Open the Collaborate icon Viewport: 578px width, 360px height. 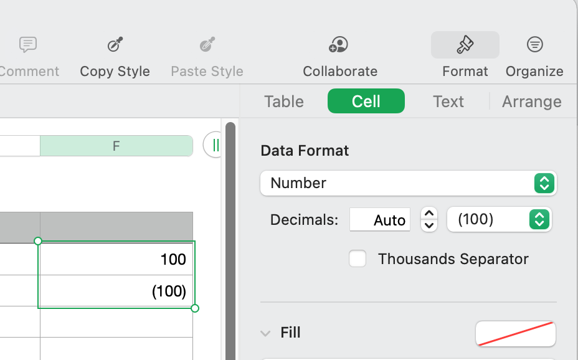pyautogui.click(x=339, y=45)
